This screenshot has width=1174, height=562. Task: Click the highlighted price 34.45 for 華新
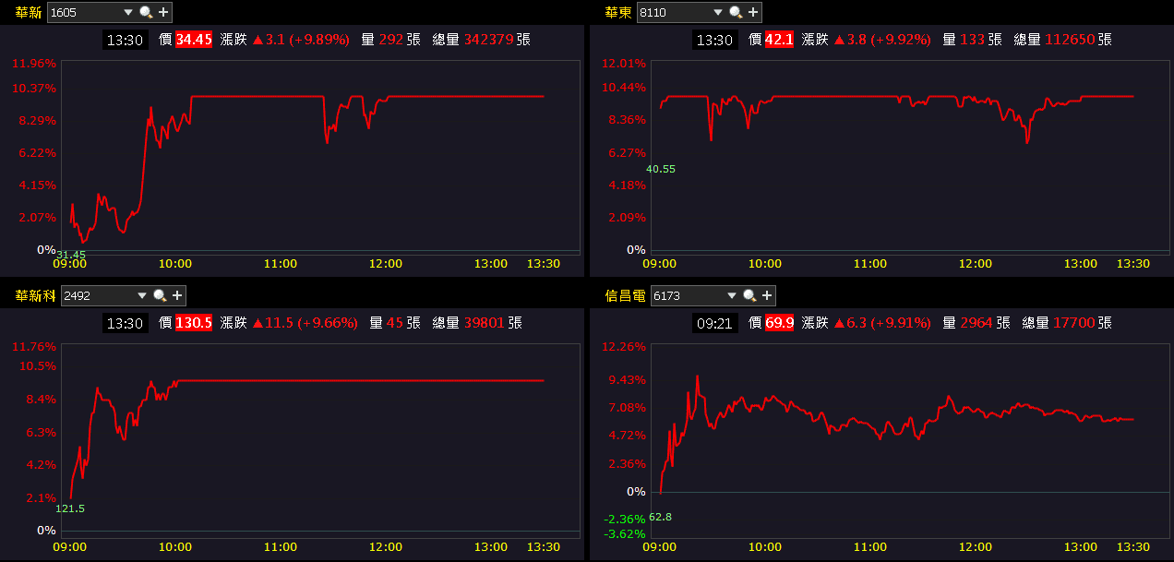(193, 40)
